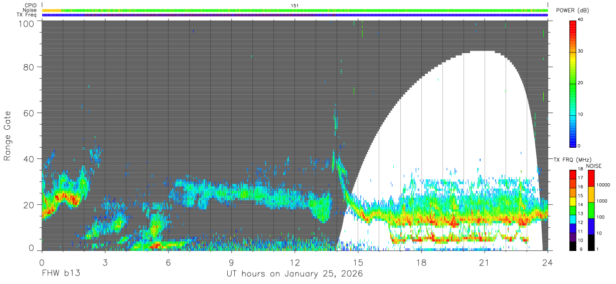This screenshot has height=284, width=616.
Task: Click the 13 tick on the TX FRQ scale
Action: [580, 214]
